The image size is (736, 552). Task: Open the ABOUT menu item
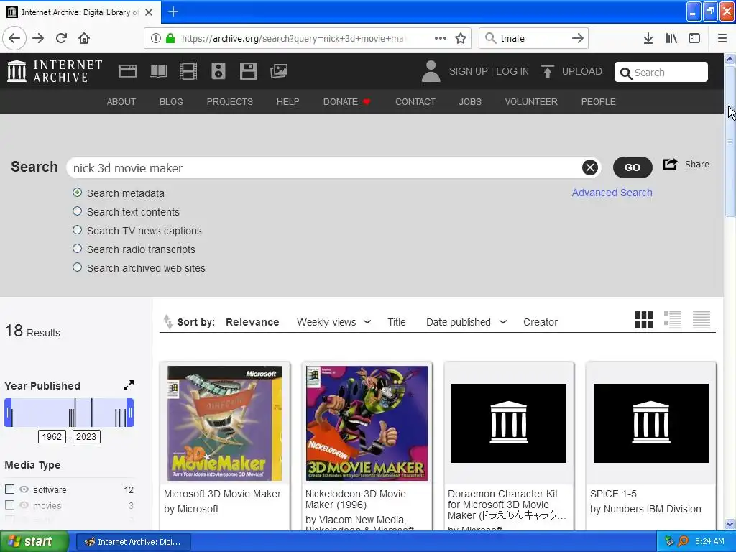point(121,102)
